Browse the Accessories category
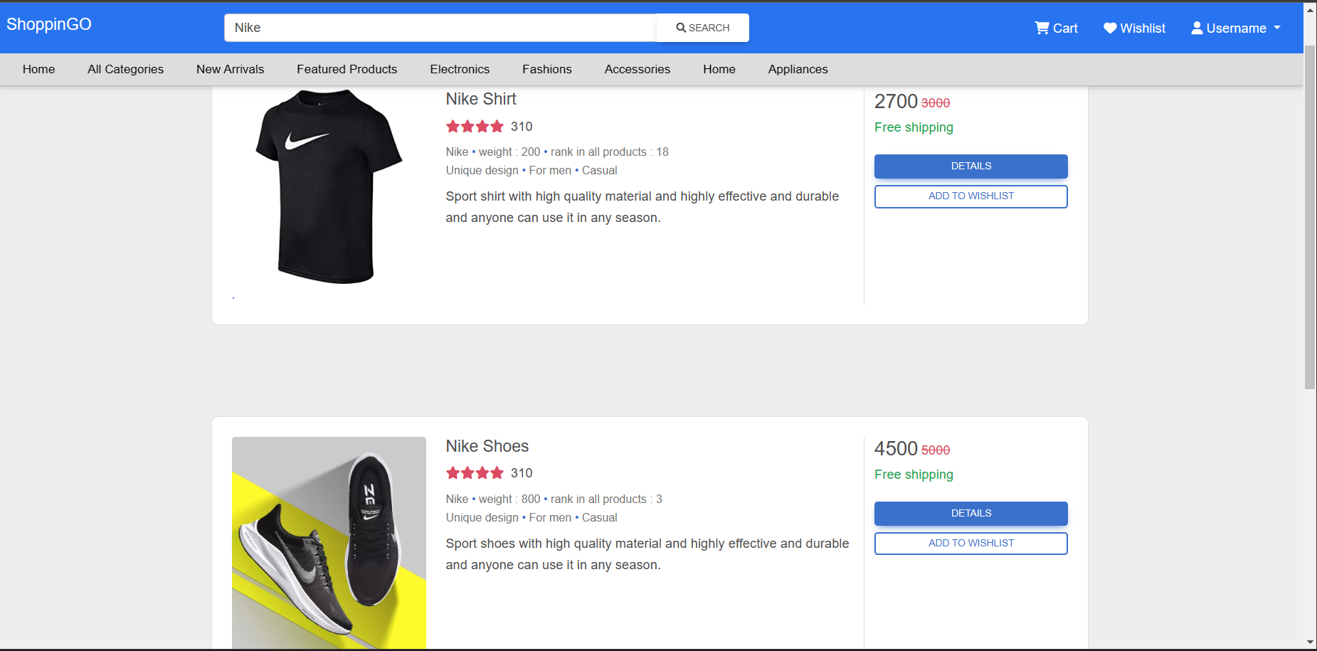1317x651 pixels. point(637,69)
